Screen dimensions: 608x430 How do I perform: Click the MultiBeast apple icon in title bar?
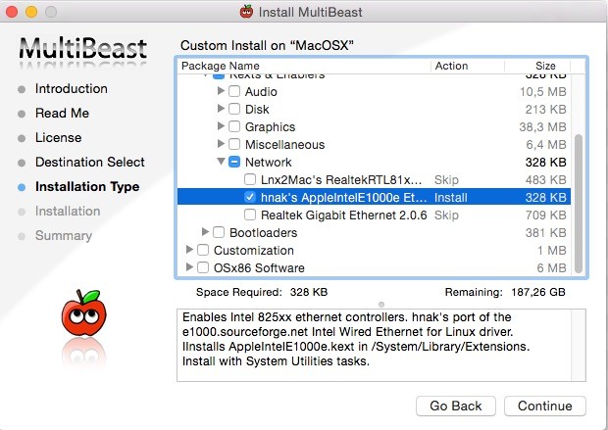pos(246,12)
